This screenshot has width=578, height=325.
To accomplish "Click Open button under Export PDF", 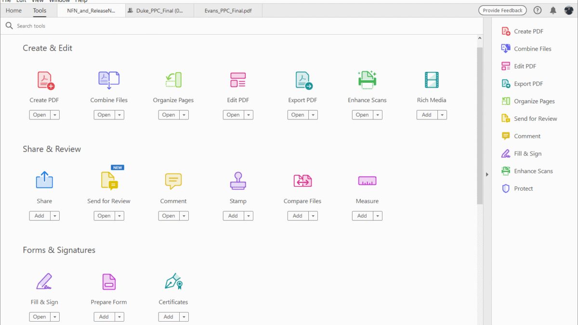I will tap(298, 115).
